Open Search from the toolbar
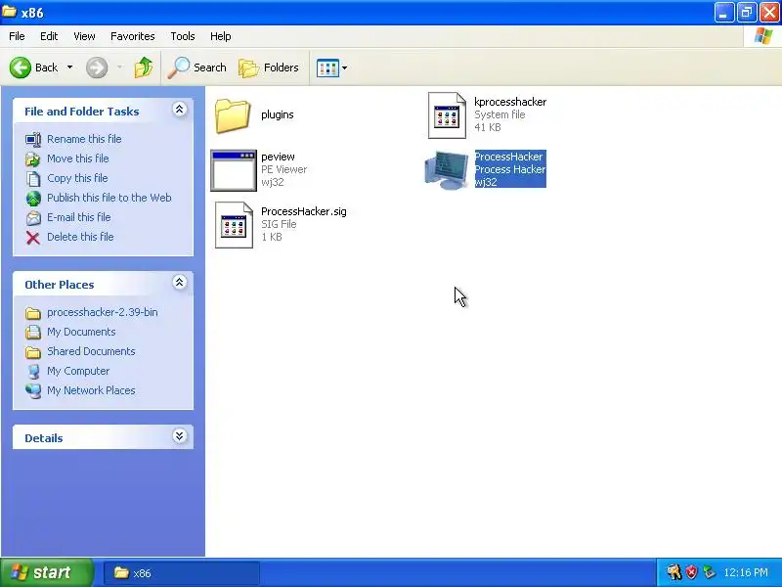Image resolution: width=782 pixels, height=587 pixels. click(x=197, y=68)
